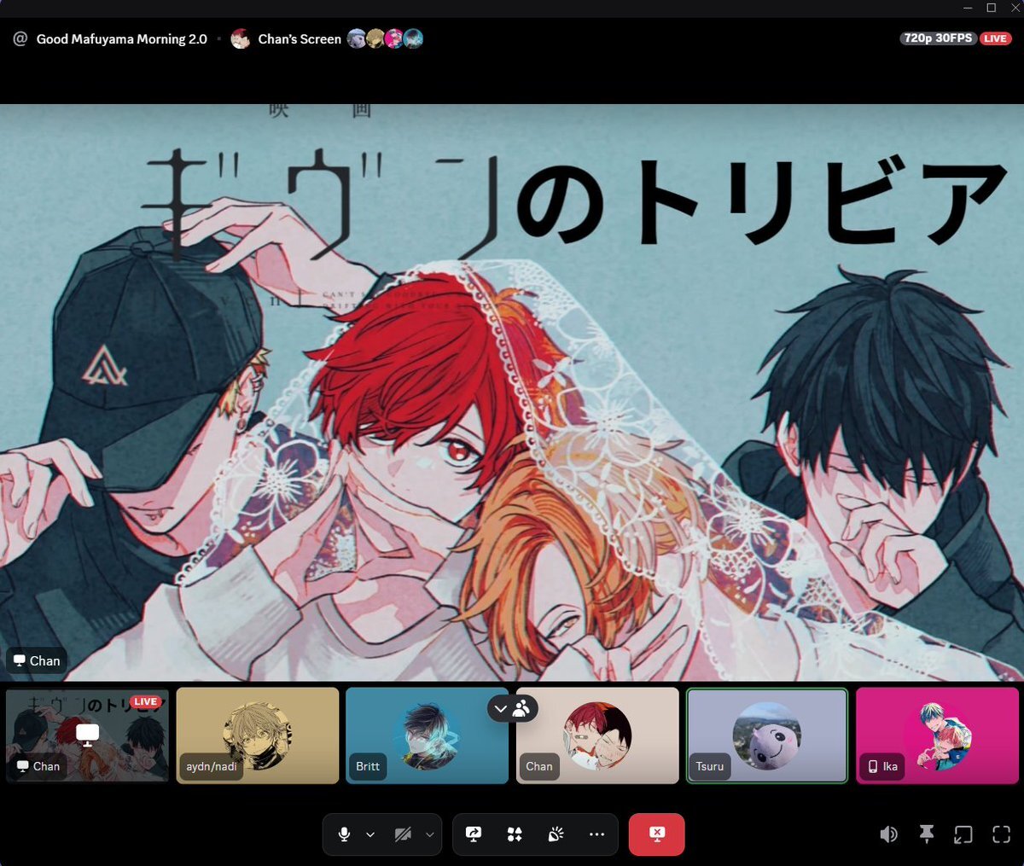Mute the microphone
Image resolution: width=1024 pixels, height=866 pixels.
coord(344,834)
